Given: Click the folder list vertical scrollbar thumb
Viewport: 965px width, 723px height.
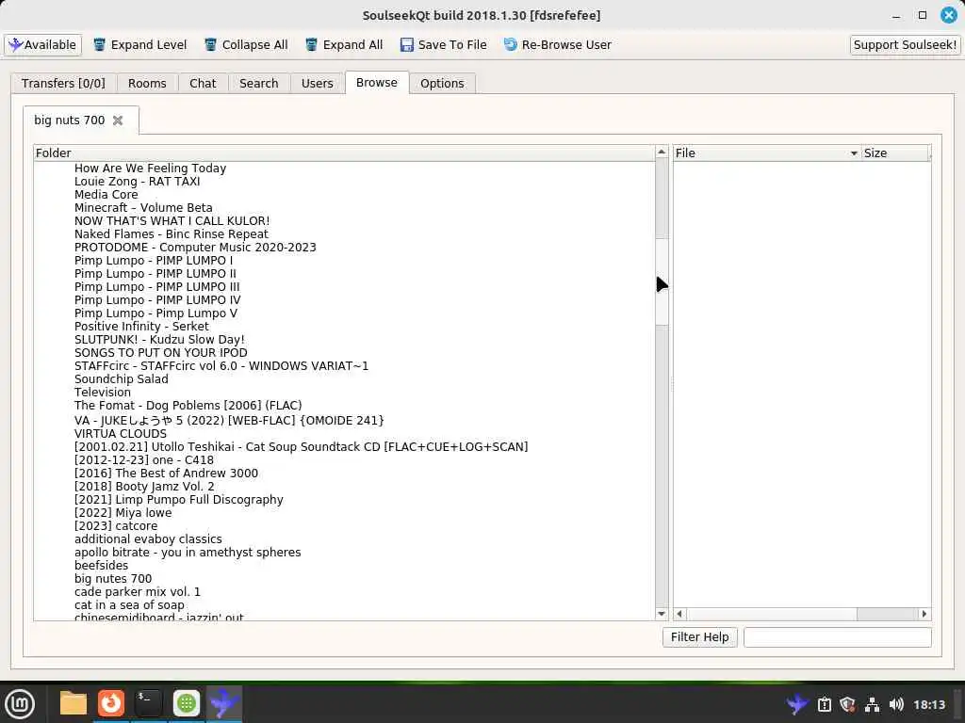Looking at the screenshot, I should pyautogui.click(x=662, y=281).
